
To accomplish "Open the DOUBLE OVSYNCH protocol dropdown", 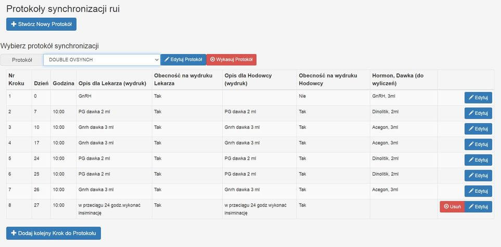I will (x=101, y=60).
